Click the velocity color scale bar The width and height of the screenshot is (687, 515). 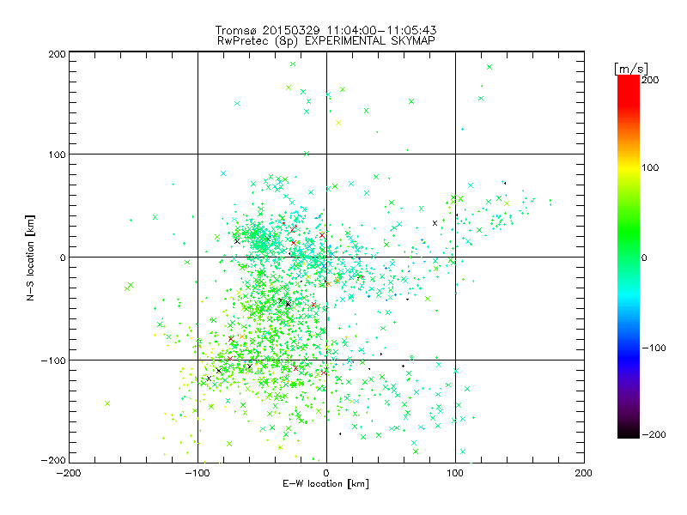tap(629, 256)
